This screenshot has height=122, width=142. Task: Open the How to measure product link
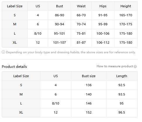point(115,66)
